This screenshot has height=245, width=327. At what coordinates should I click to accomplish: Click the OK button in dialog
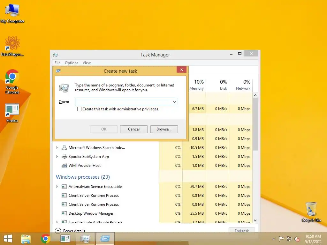[104, 129]
